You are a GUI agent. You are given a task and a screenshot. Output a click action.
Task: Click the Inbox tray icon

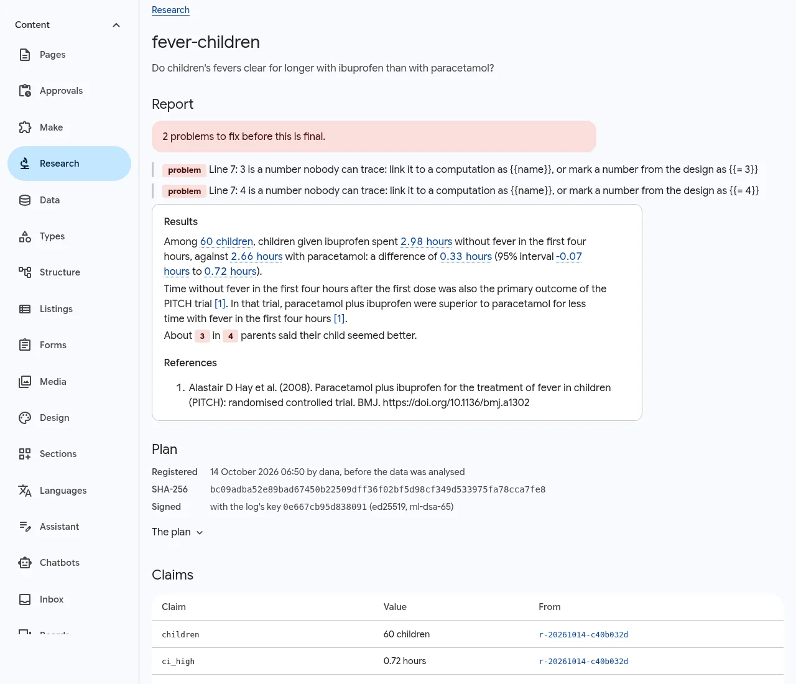[x=25, y=599]
